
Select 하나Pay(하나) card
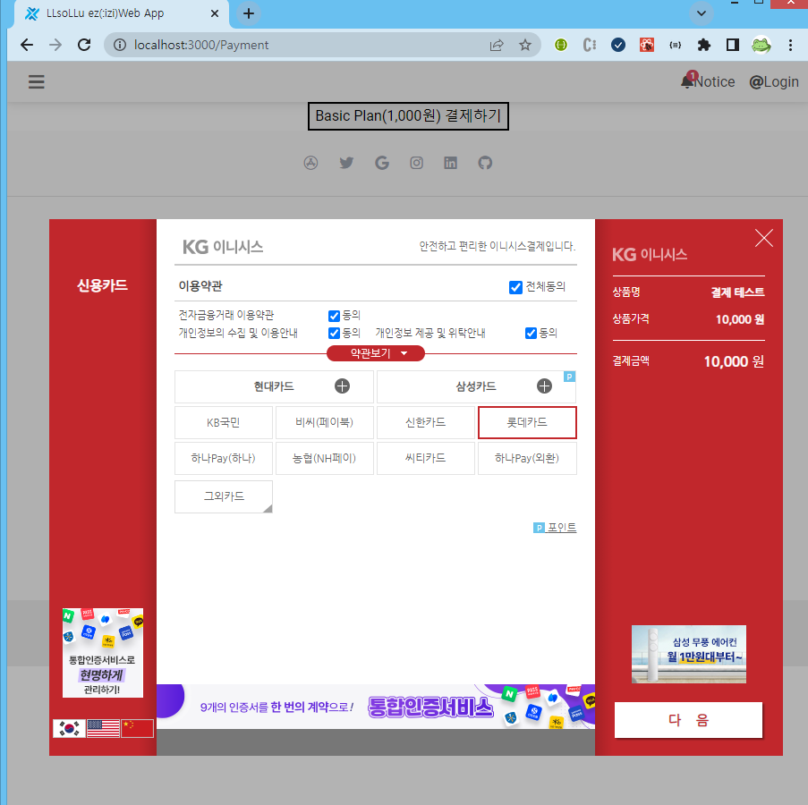coord(224,458)
